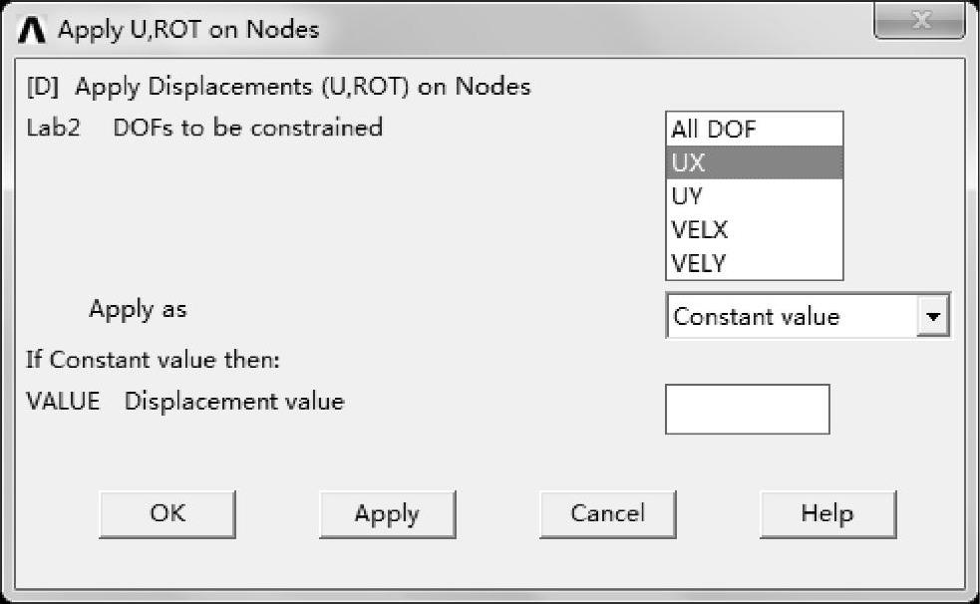This screenshot has height=604, width=980.
Task: Click the If Constant value then label
Action: click(x=153, y=360)
